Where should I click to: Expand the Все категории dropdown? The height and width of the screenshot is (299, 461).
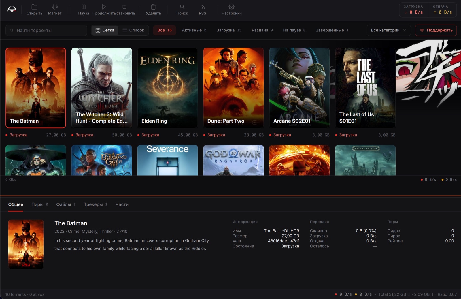[x=389, y=30]
